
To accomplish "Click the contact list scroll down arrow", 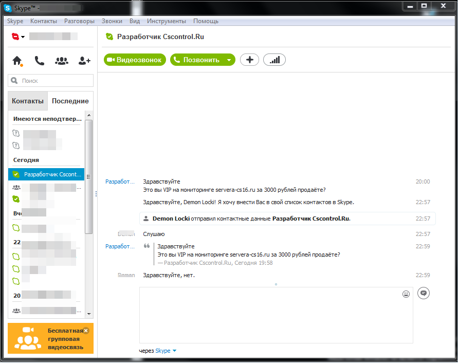I will [x=89, y=314].
